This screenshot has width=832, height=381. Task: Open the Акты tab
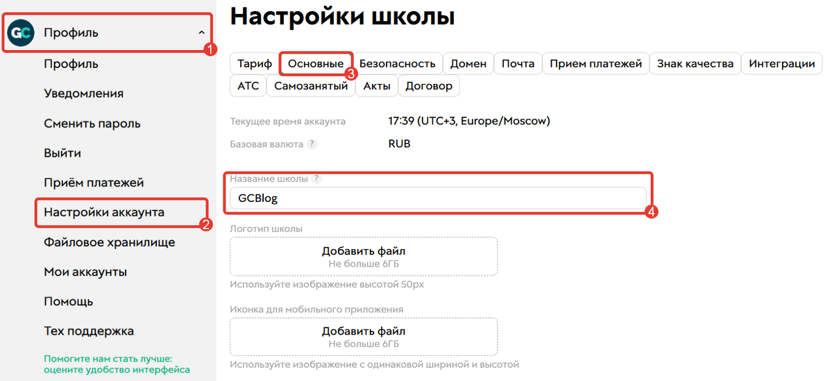coord(377,86)
